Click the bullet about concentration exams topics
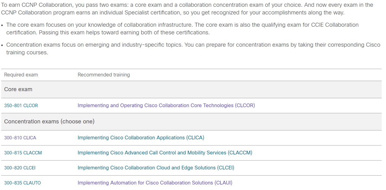 coord(193,48)
